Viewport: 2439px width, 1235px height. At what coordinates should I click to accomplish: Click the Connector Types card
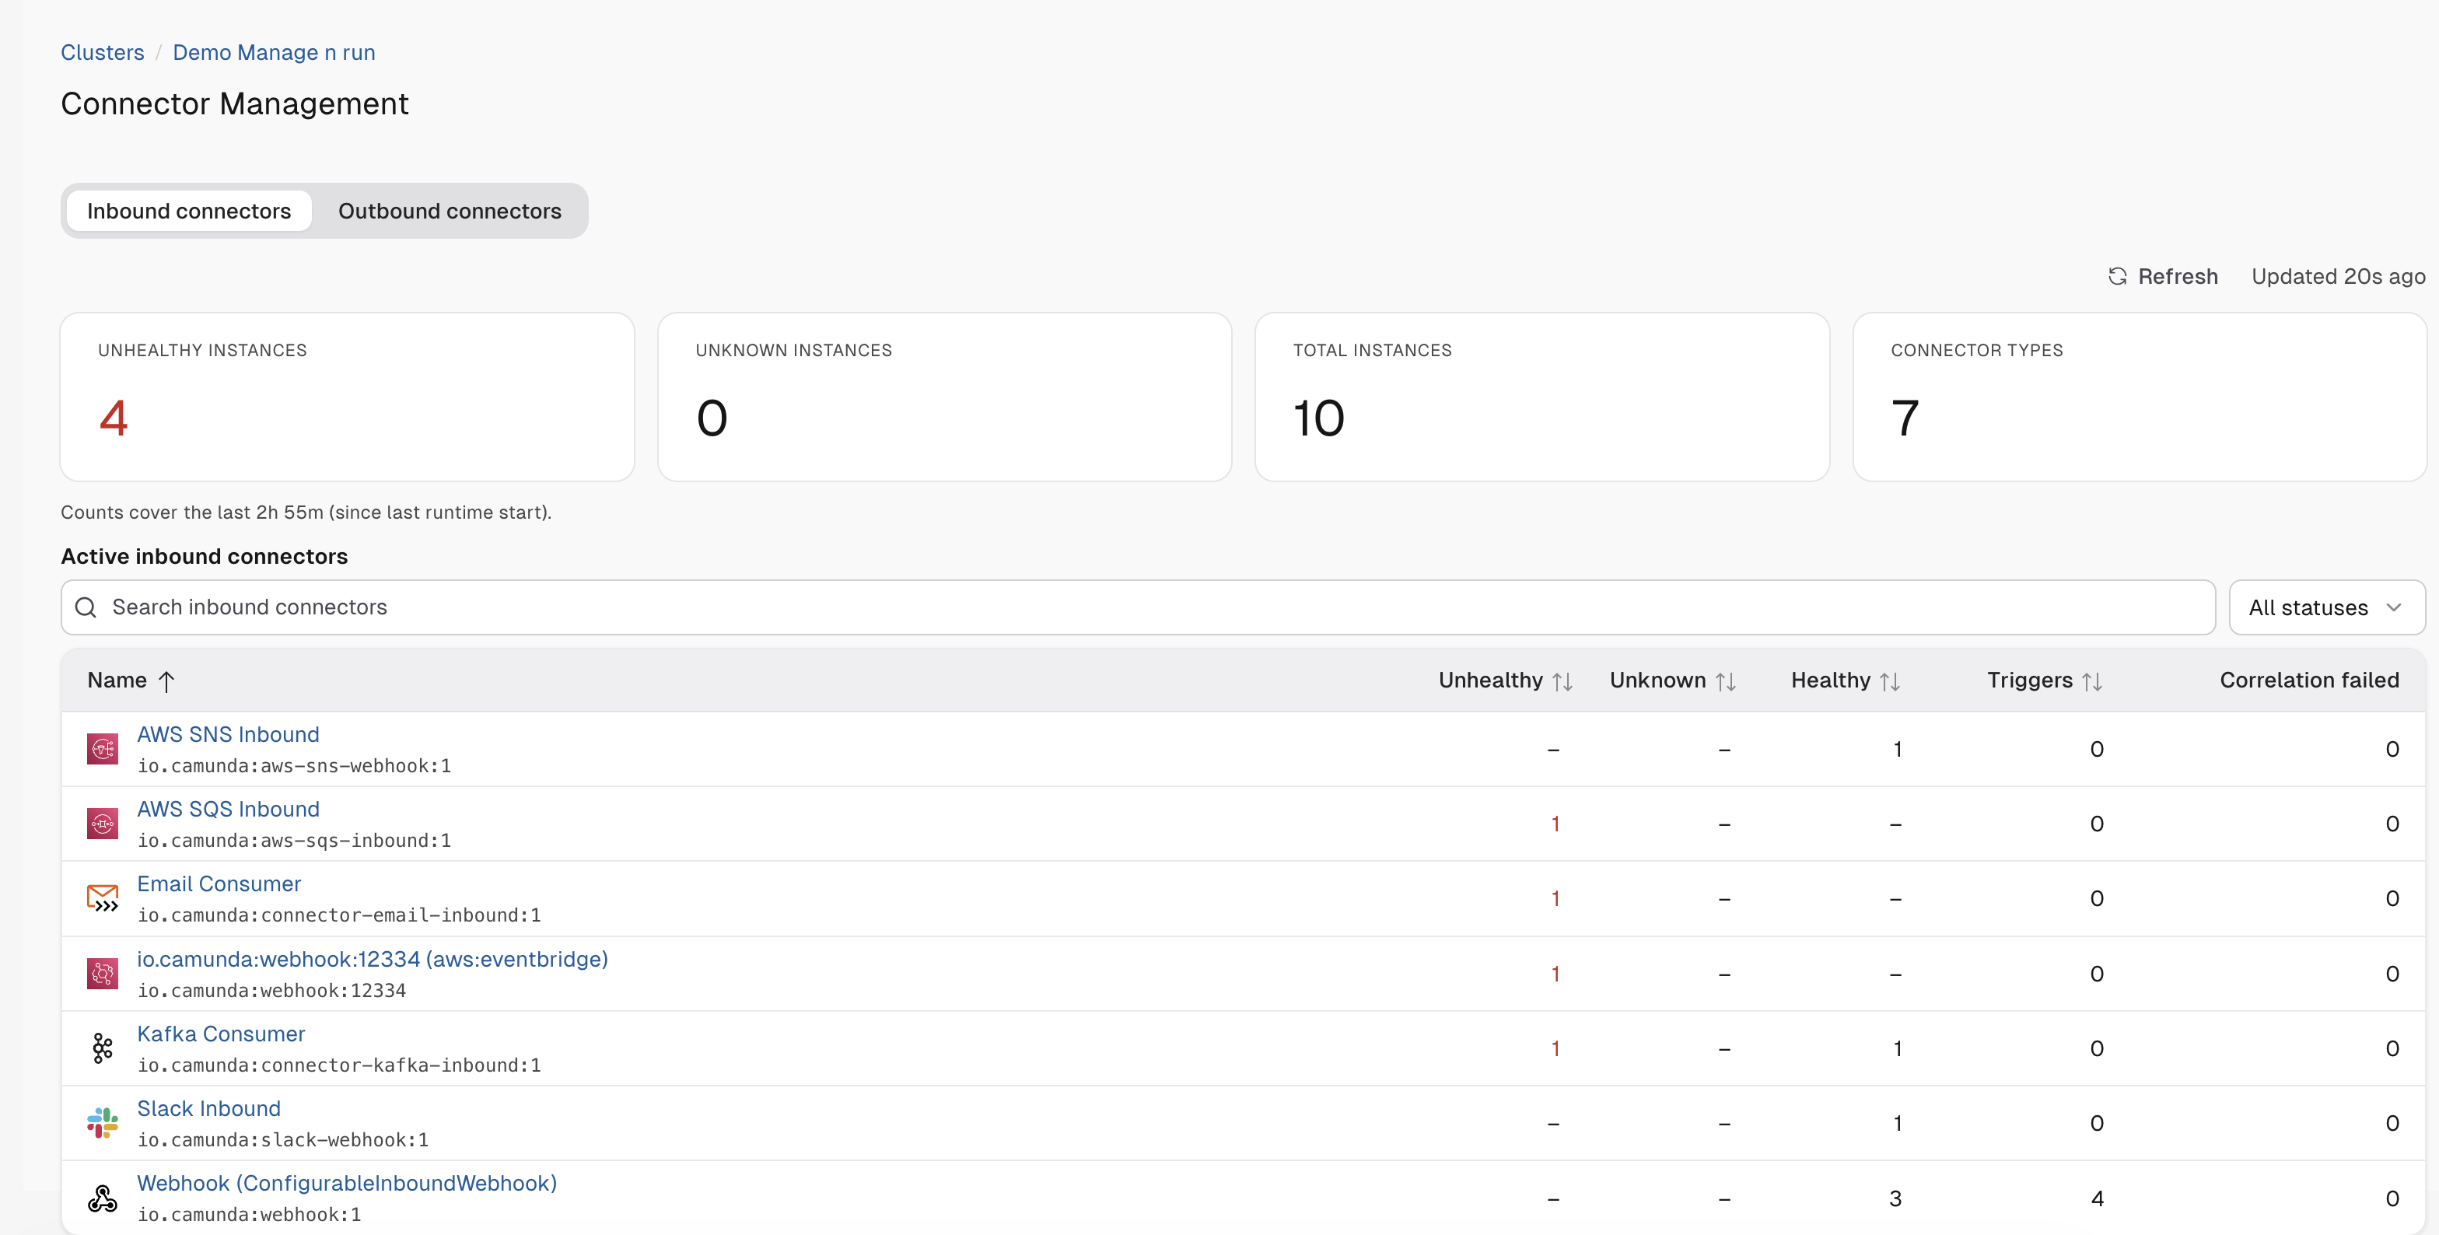point(2139,397)
